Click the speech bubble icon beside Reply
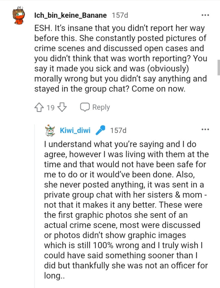Image resolution: width=220 pixels, height=288 pixels. (x=85, y=107)
